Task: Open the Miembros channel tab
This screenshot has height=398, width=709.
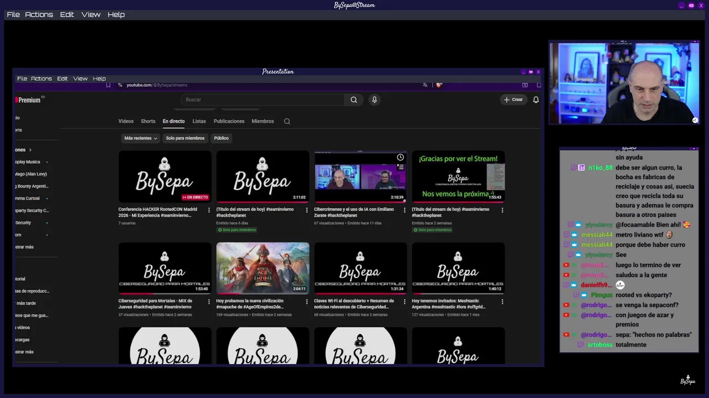Action: (x=263, y=121)
